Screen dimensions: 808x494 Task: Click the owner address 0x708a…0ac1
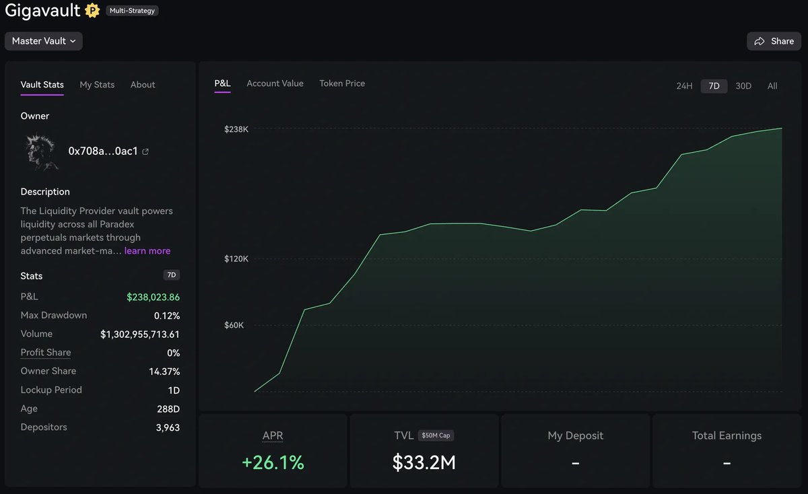[103, 151]
